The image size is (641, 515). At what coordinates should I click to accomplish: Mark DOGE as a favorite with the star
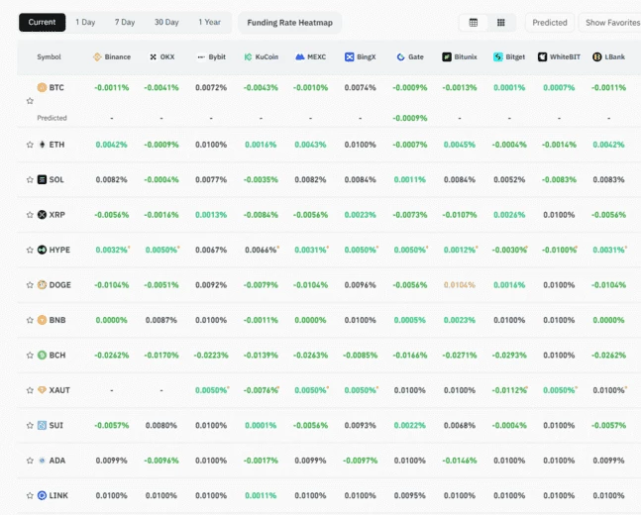pyautogui.click(x=30, y=285)
